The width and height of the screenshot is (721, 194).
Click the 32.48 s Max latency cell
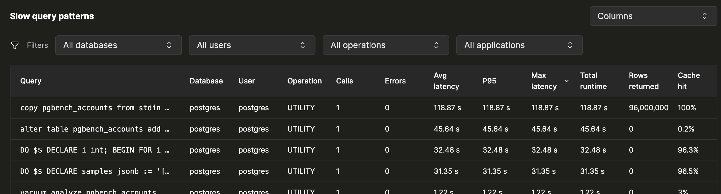point(544,150)
